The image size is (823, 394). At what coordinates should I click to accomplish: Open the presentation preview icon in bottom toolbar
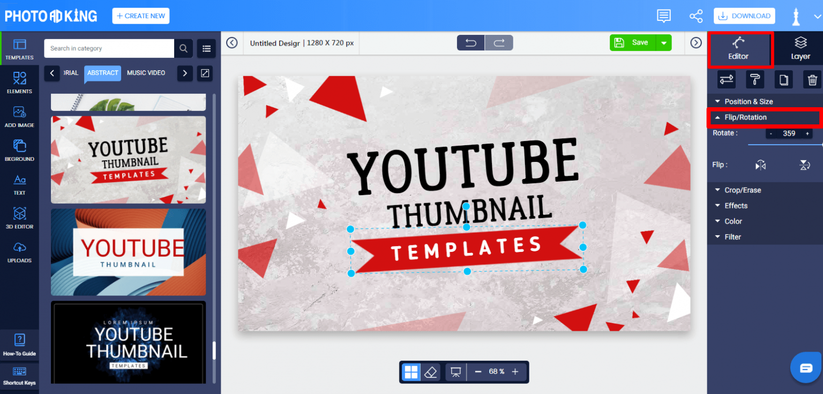coord(455,371)
